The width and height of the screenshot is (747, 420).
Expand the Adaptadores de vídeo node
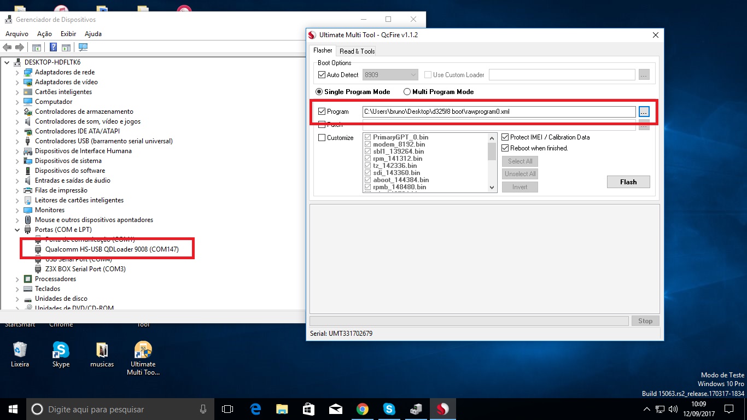17,82
